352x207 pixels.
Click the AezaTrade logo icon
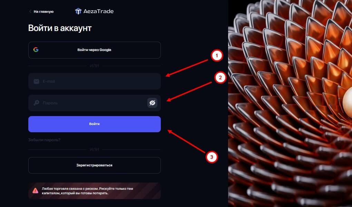pyautogui.click(x=78, y=11)
